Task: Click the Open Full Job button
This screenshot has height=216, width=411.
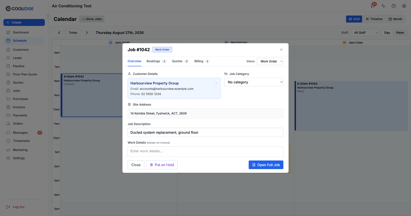Action: [266, 165]
